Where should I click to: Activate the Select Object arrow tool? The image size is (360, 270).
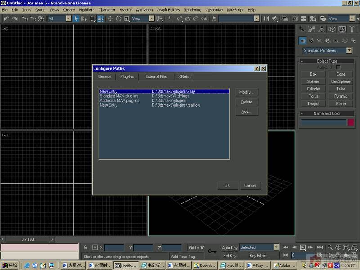click(76, 18)
